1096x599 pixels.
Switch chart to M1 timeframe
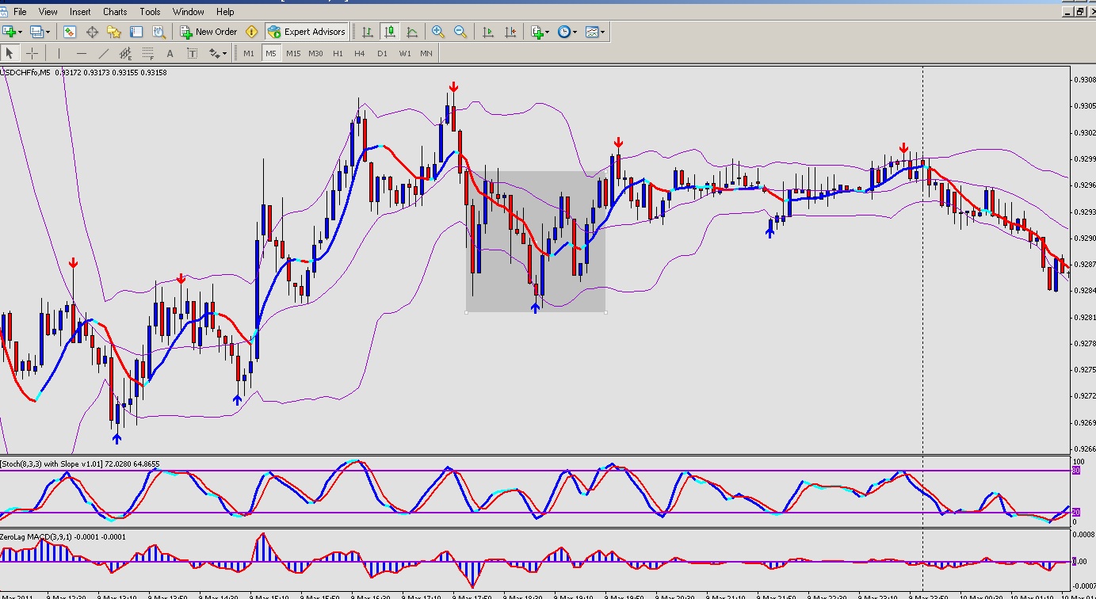click(249, 54)
